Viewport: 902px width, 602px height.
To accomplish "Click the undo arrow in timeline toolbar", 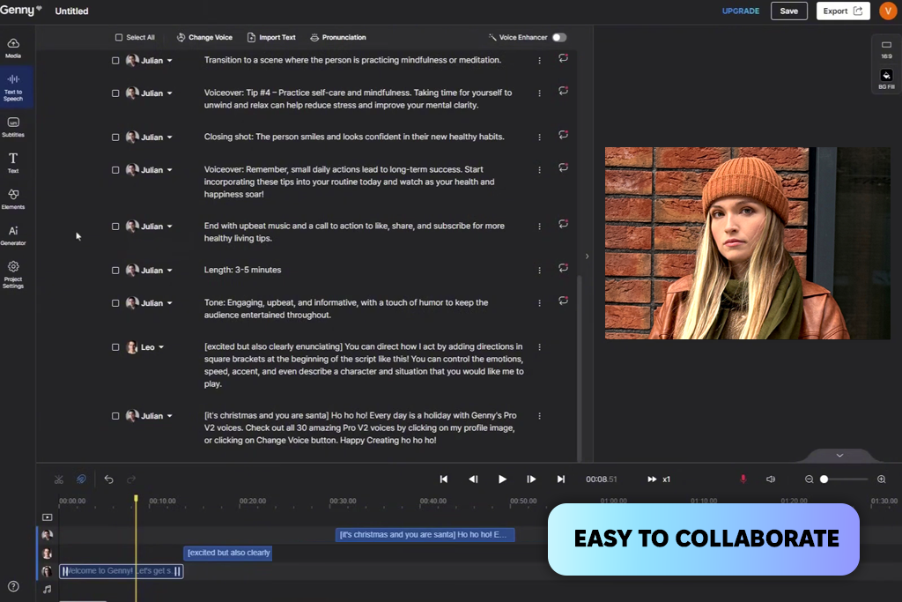I will click(x=108, y=479).
